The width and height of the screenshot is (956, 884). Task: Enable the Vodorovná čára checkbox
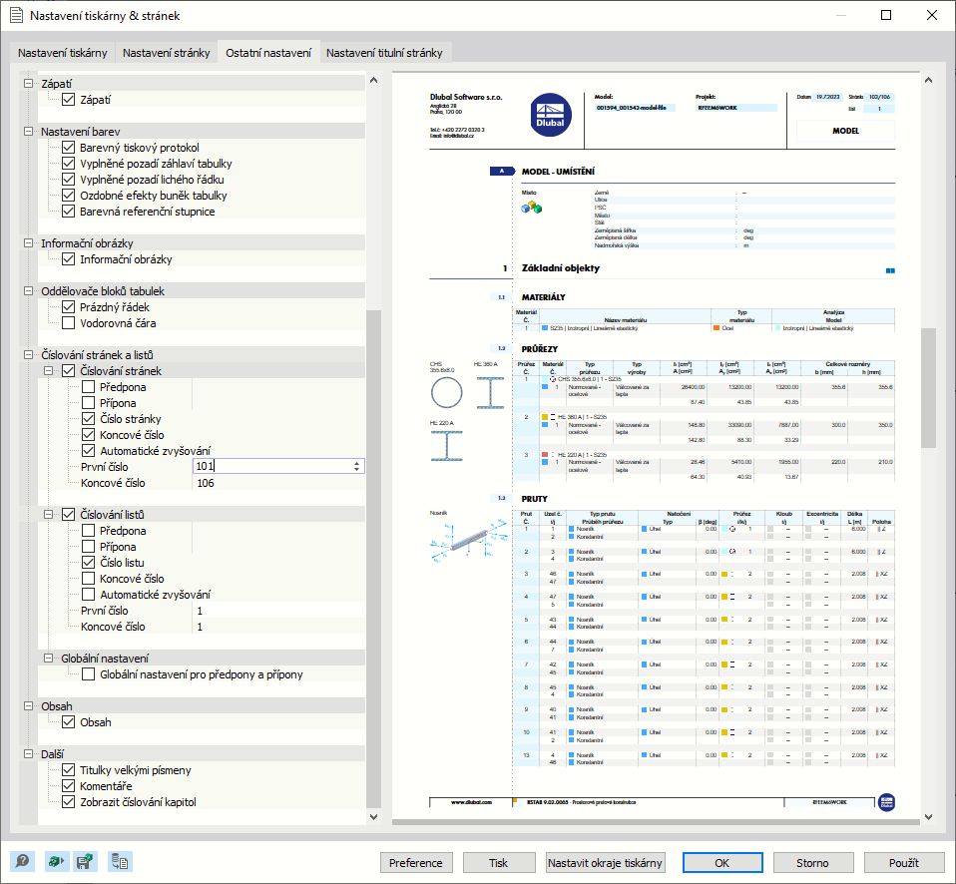click(69, 323)
